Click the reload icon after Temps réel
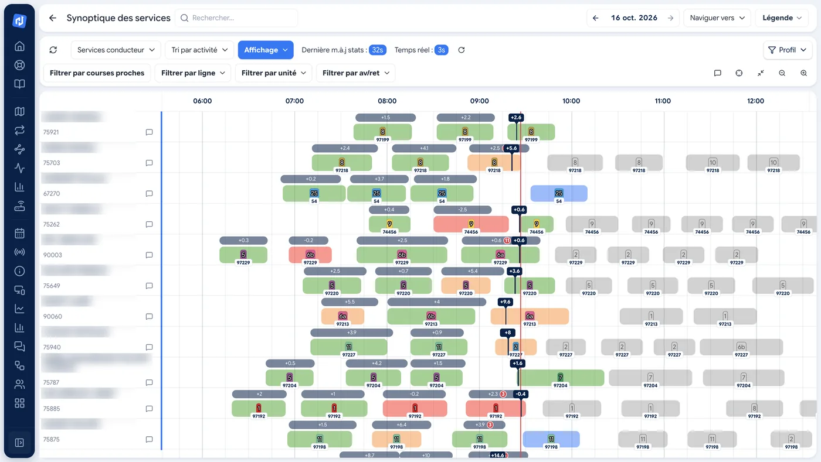 click(x=462, y=50)
